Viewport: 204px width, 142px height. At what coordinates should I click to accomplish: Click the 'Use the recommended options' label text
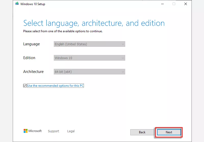(x=55, y=86)
